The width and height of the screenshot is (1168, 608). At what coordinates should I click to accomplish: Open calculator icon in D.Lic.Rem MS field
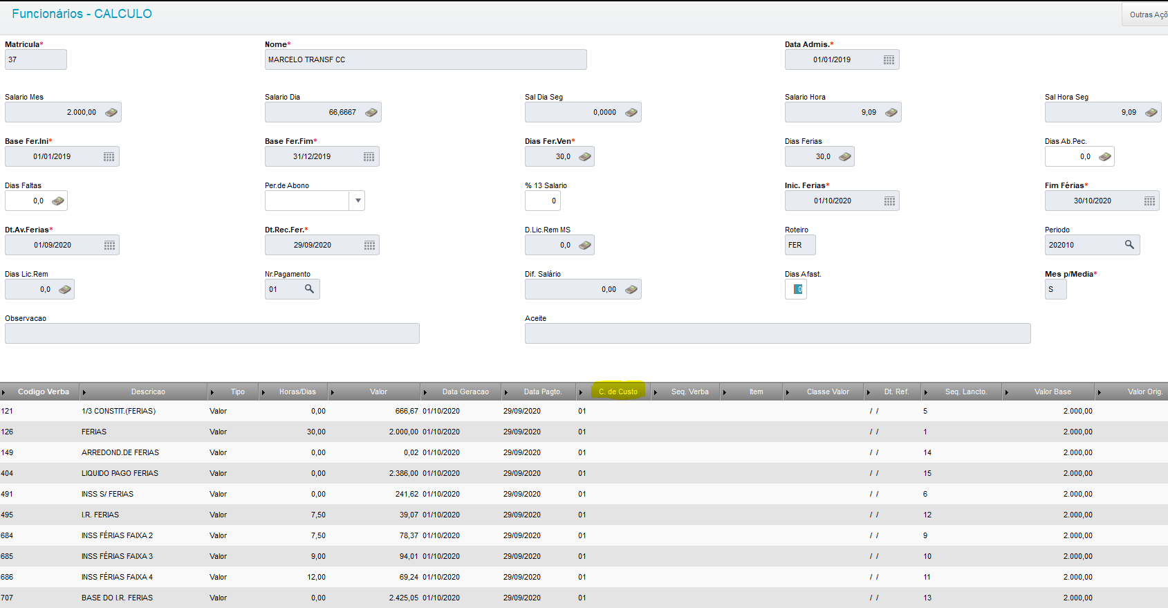tap(584, 246)
